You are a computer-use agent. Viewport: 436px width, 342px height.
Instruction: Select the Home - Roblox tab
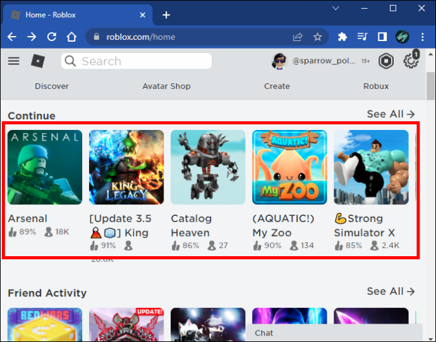(x=78, y=15)
